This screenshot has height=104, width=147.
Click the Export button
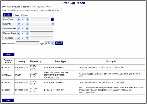pos(59,43)
